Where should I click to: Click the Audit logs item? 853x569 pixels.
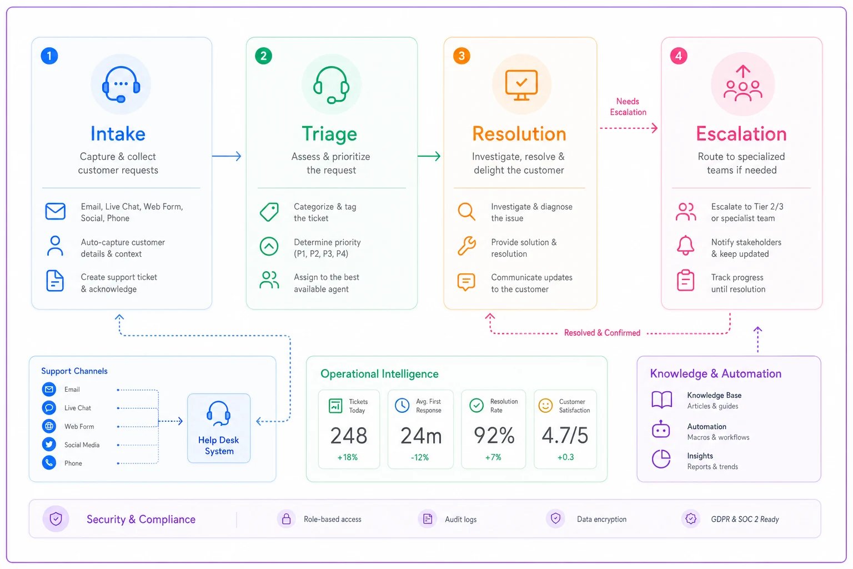[448, 519]
